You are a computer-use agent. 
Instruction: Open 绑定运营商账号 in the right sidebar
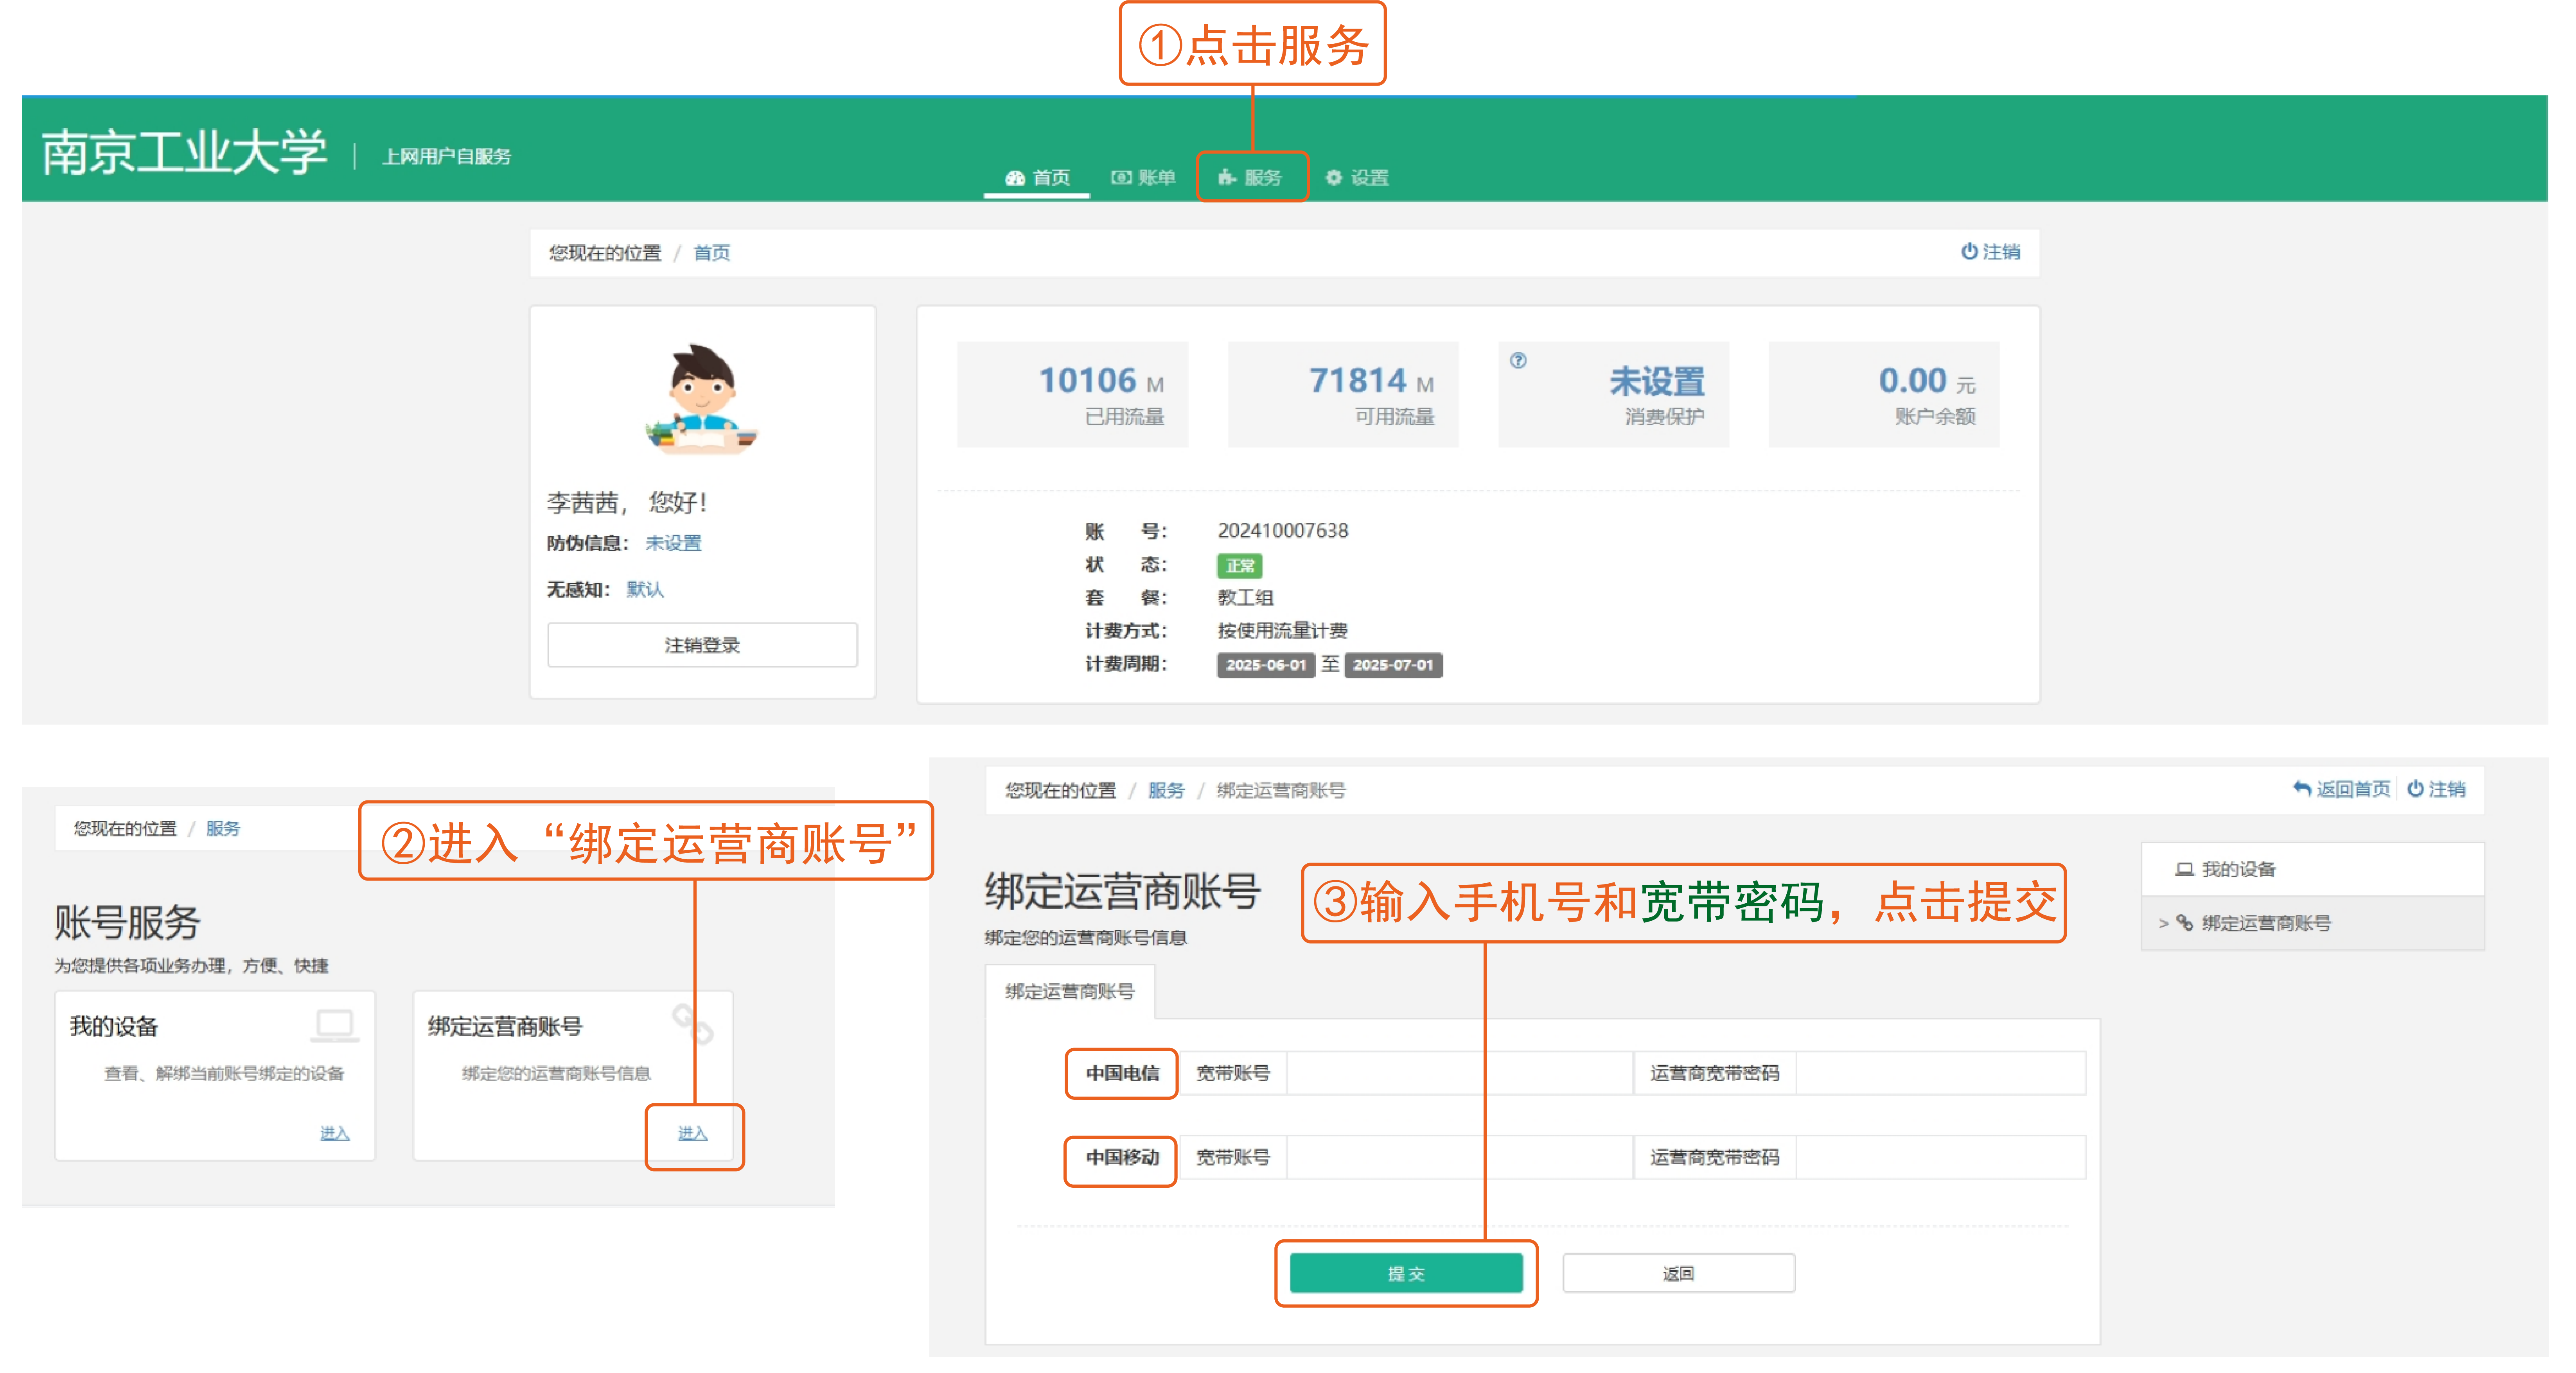pos(2312,923)
